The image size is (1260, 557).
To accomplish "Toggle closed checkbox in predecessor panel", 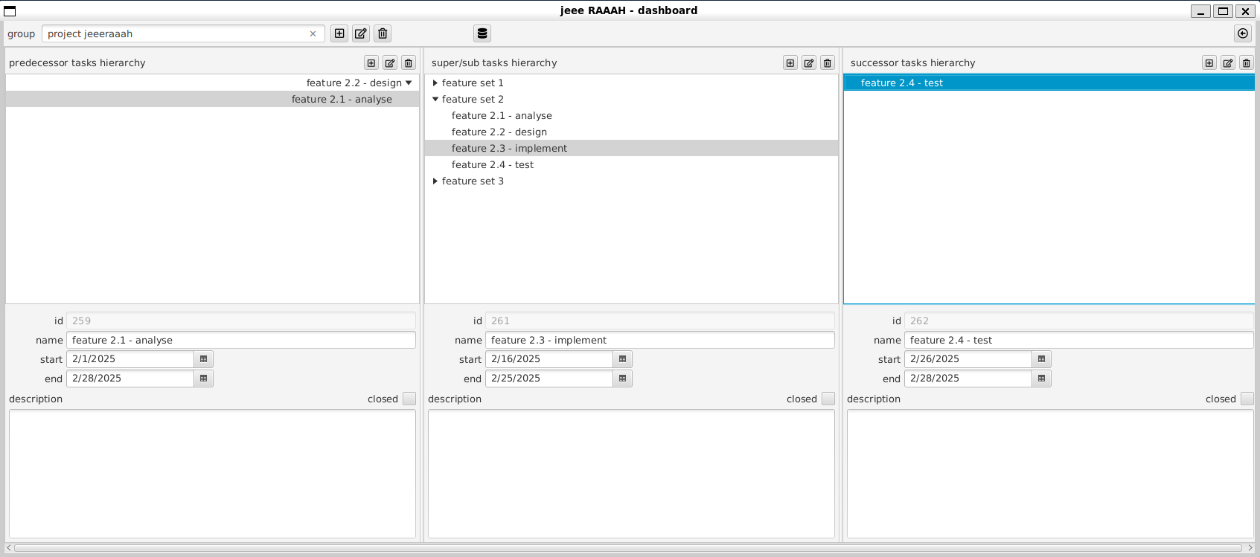I will point(409,399).
